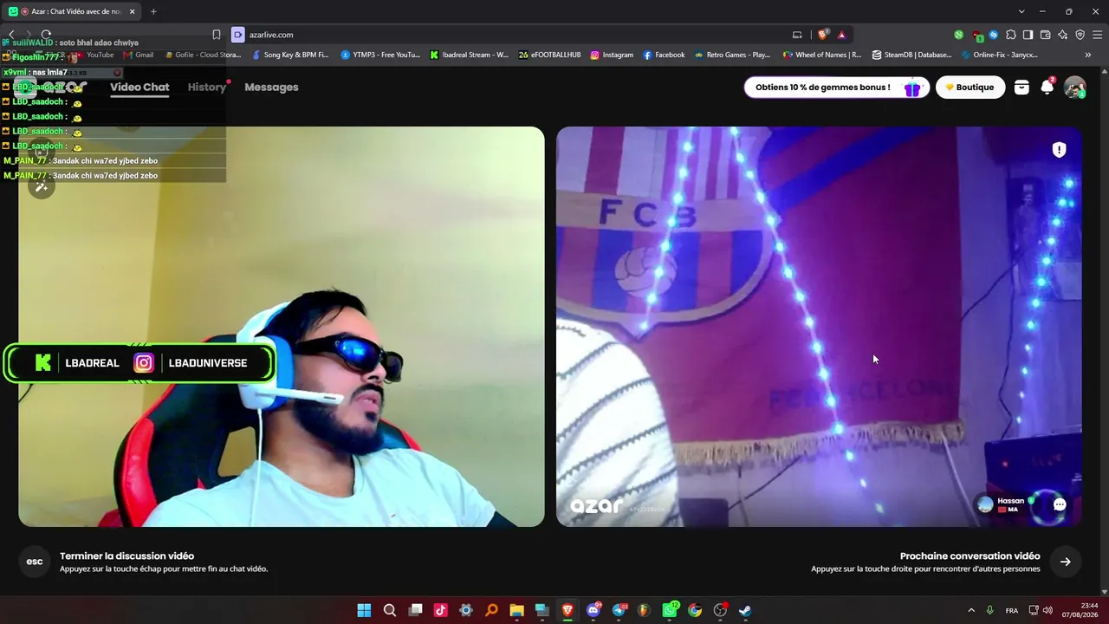Screen dimensions: 1109x624
Task: Open Discord from the taskbar
Action: [593, 610]
